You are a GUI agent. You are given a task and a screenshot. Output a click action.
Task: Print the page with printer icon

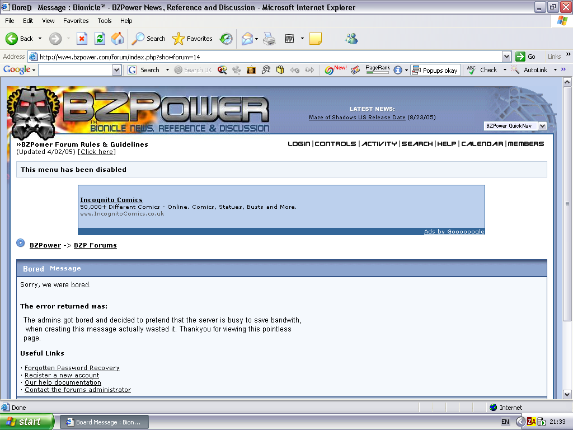point(269,39)
